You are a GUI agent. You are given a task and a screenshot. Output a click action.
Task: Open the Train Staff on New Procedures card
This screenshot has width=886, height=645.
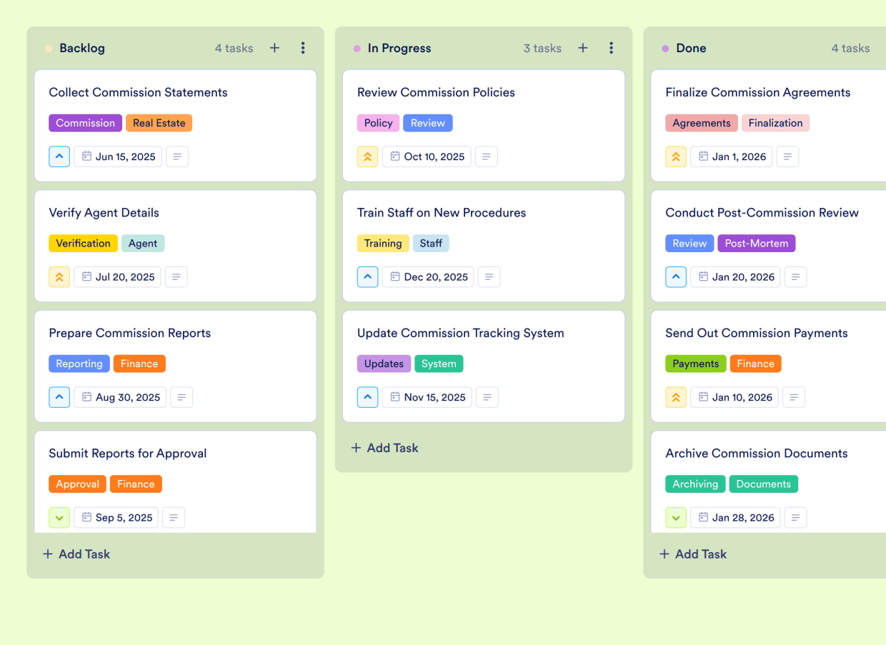pyautogui.click(x=441, y=213)
